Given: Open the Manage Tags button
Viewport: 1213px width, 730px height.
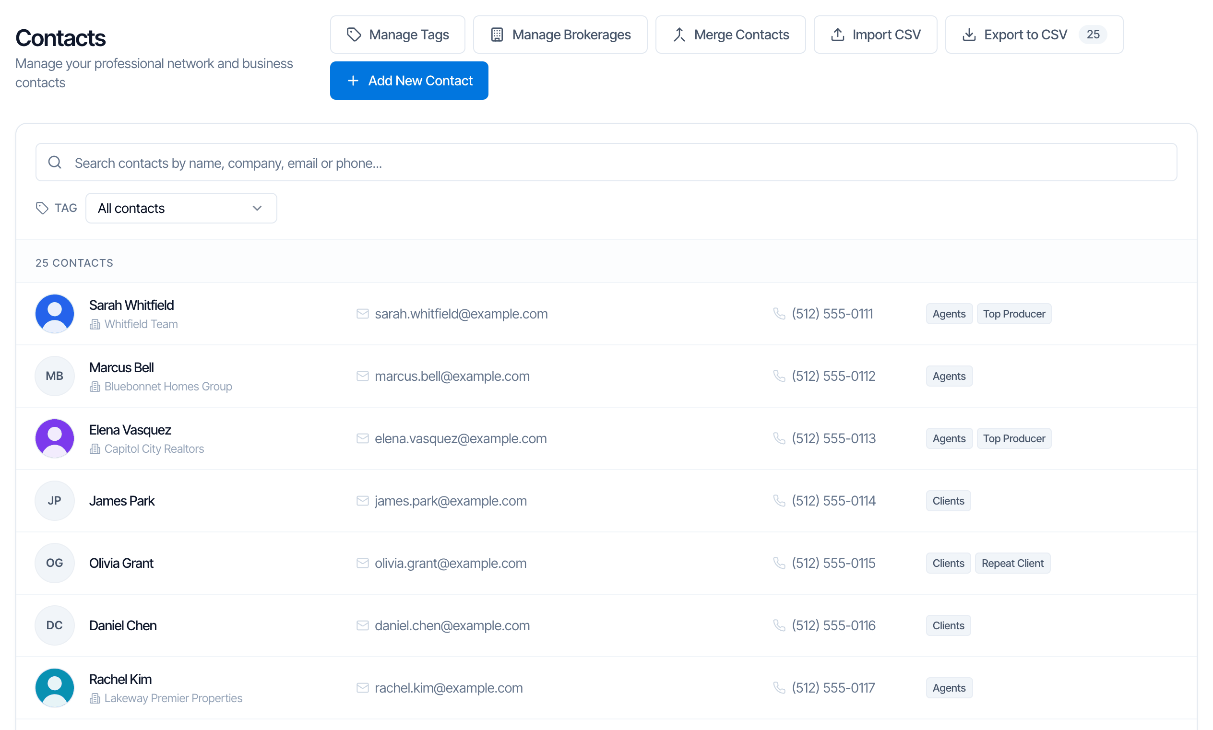Looking at the screenshot, I should tap(397, 35).
